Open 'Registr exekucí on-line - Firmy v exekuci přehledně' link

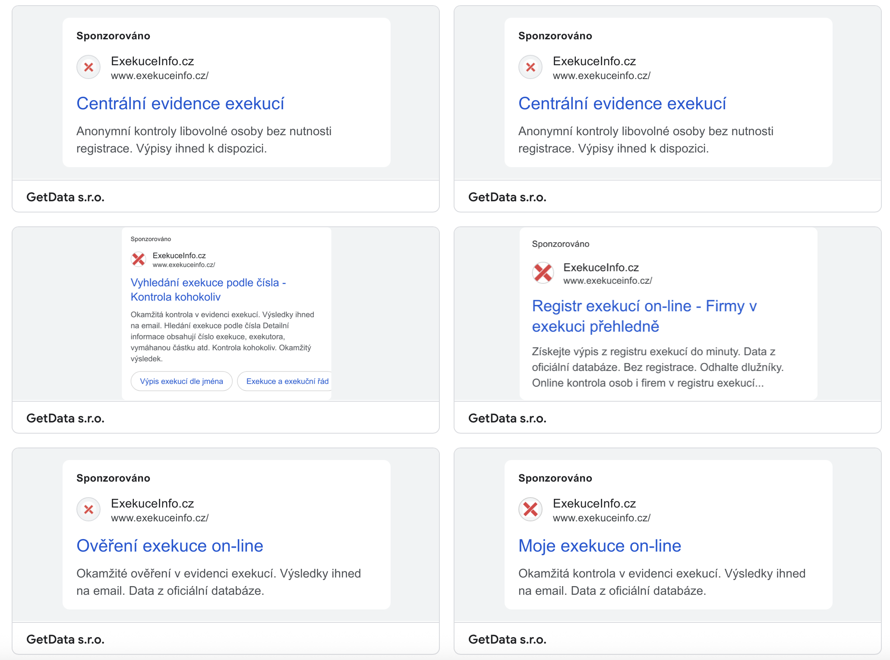click(644, 316)
